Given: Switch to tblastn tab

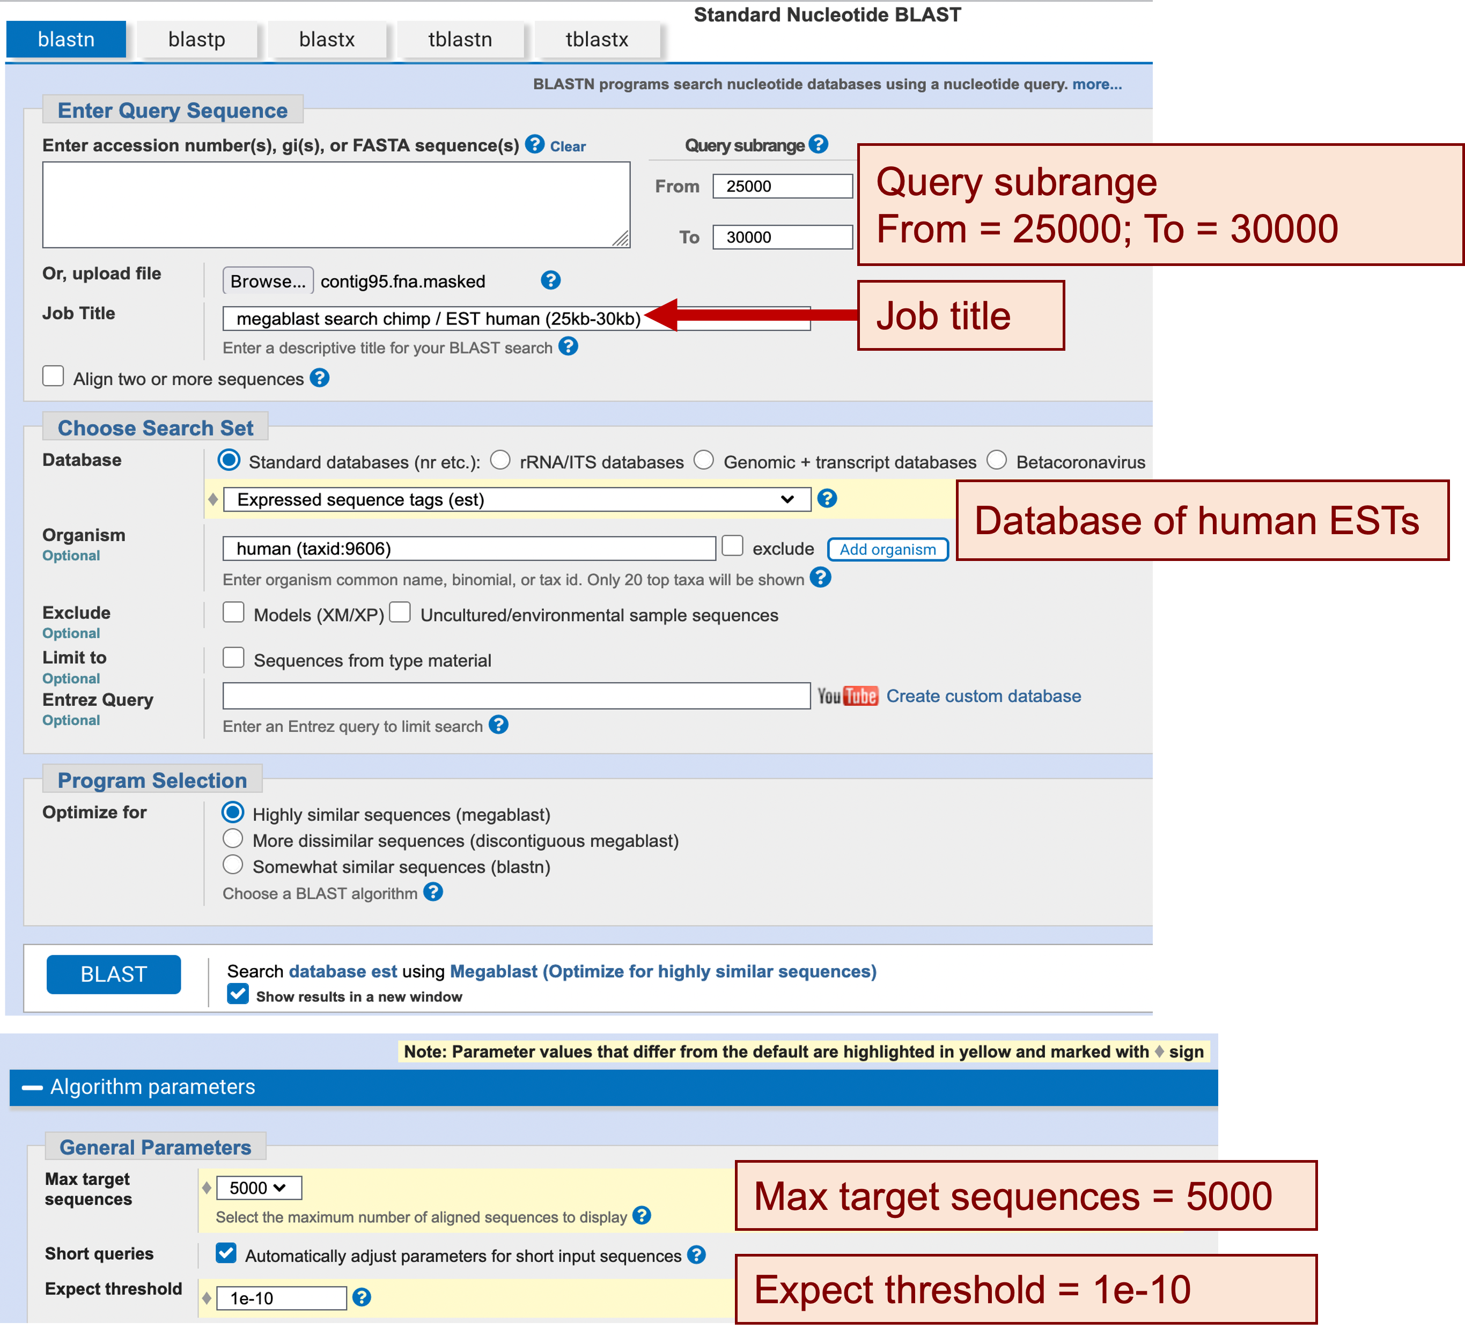Looking at the screenshot, I should point(460,39).
